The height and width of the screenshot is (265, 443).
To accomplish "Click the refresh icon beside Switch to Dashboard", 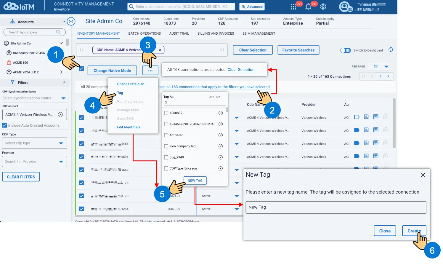I will (391, 50).
